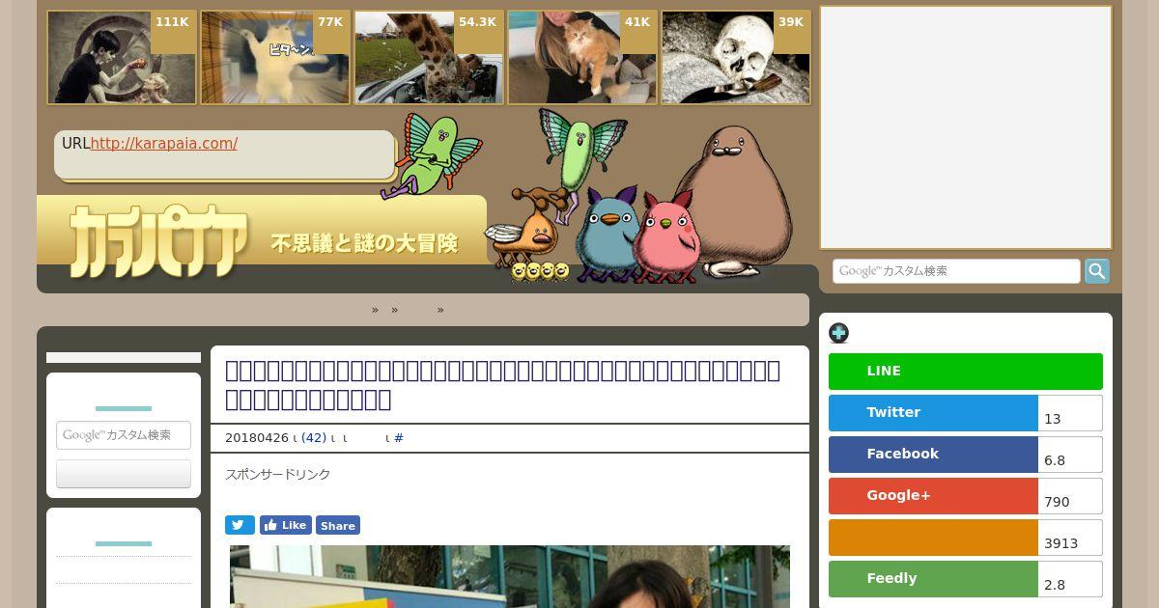Click the small Twitter bird tweet button
1159x608 pixels.
click(240, 525)
